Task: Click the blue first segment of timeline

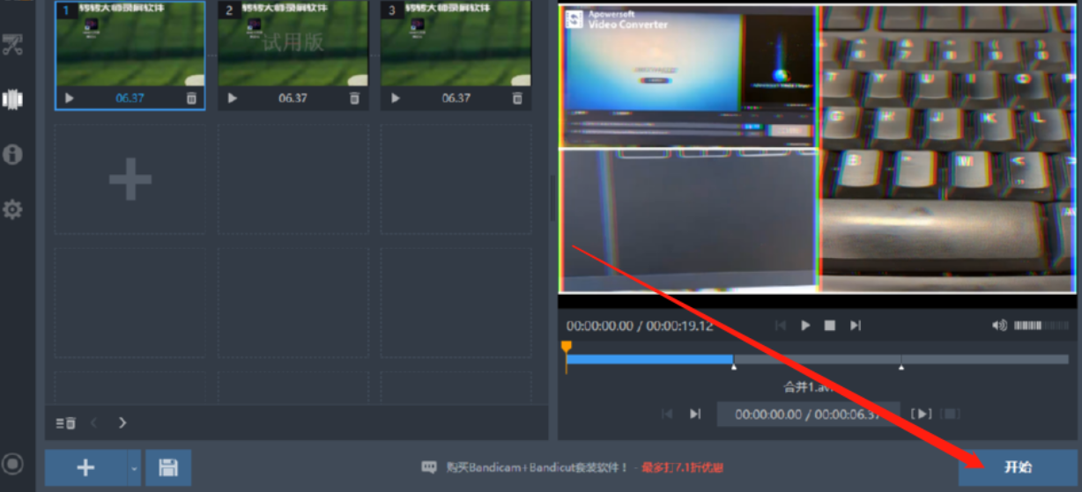Action: pos(649,359)
